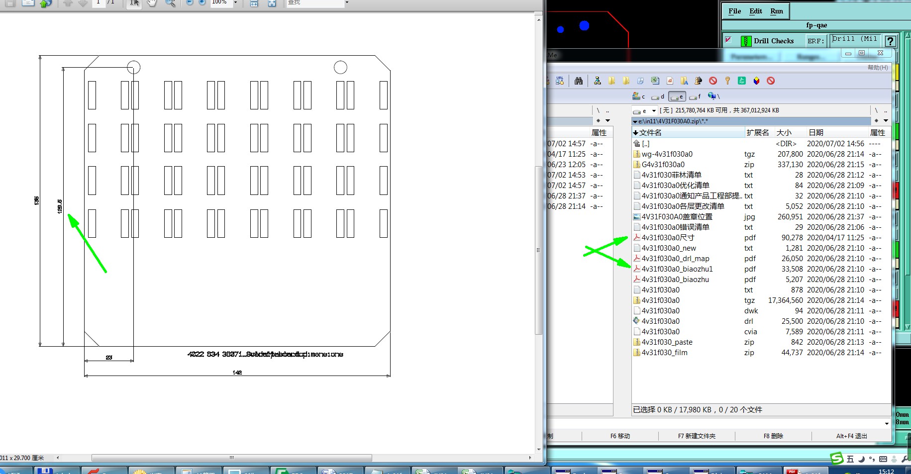
Task: Open the drive e selection combo box
Action: click(x=644, y=110)
